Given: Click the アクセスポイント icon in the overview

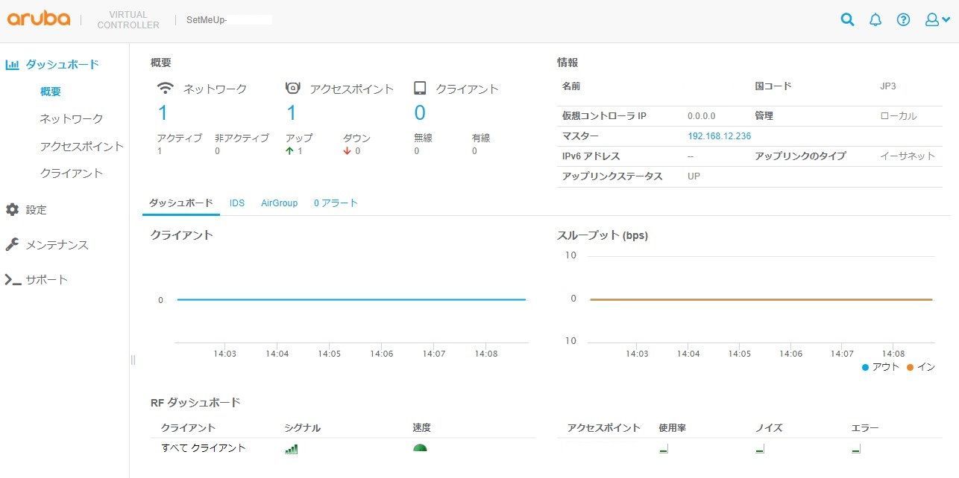Looking at the screenshot, I should [294, 87].
